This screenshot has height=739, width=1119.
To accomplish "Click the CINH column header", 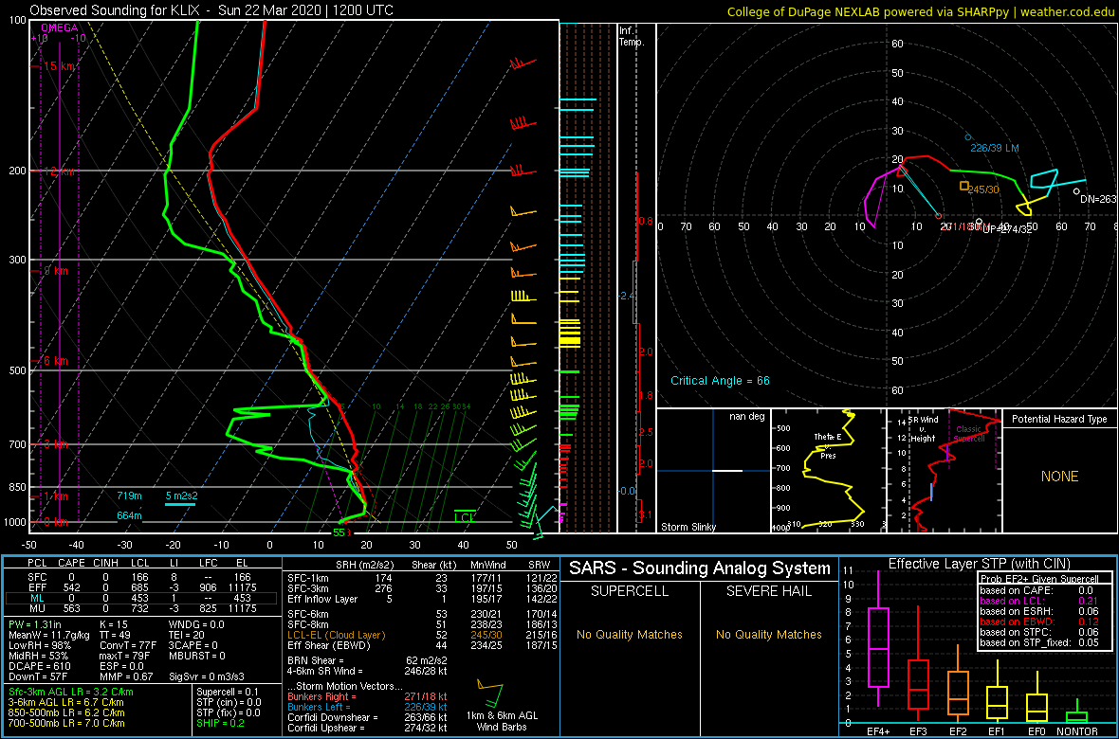I will 106,565.
